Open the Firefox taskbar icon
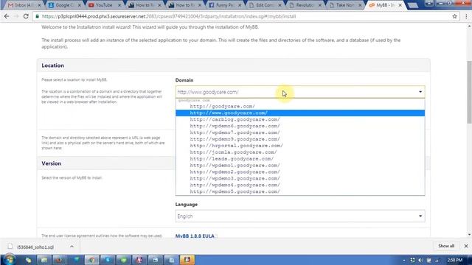 pos(60,260)
